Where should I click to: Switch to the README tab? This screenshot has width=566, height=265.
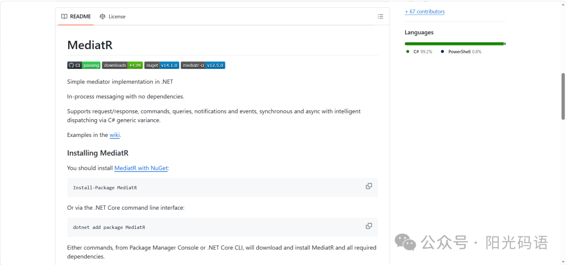[x=76, y=16]
